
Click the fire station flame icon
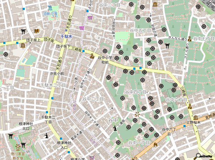(x=155, y=145)
